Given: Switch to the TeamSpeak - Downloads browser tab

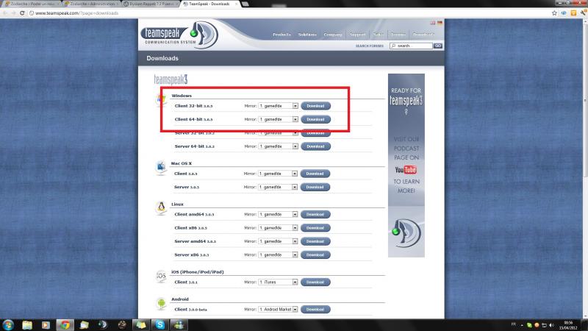Looking at the screenshot, I should (x=209, y=4).
